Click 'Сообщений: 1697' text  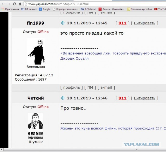[x=31, y=79]
